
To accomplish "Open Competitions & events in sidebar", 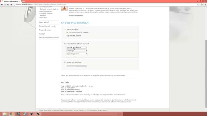I will pos(47,26).
